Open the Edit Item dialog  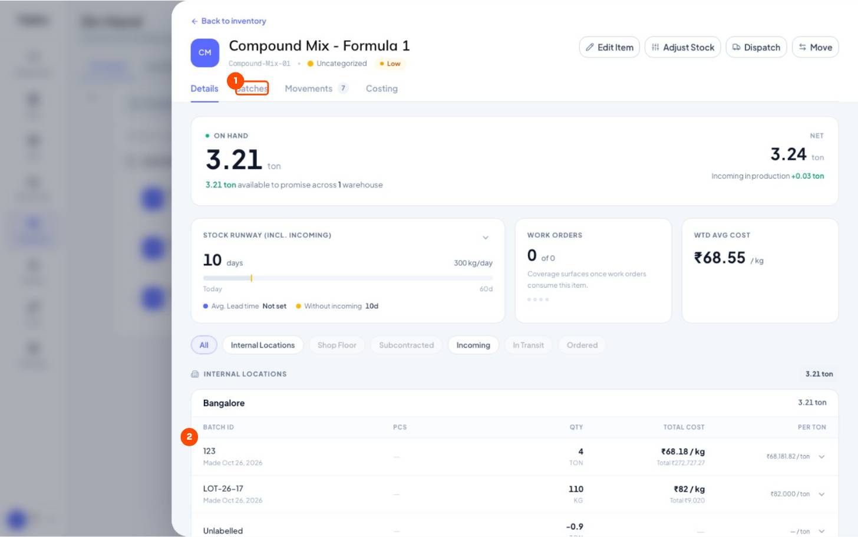tap(609, 47)
